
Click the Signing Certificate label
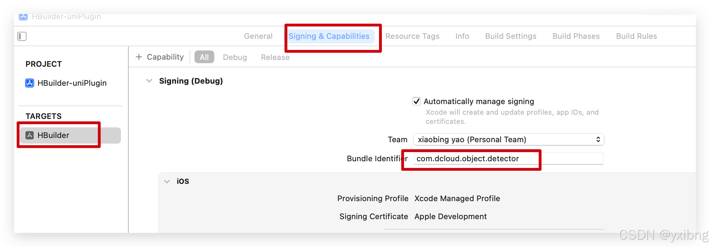coord(374,216)
